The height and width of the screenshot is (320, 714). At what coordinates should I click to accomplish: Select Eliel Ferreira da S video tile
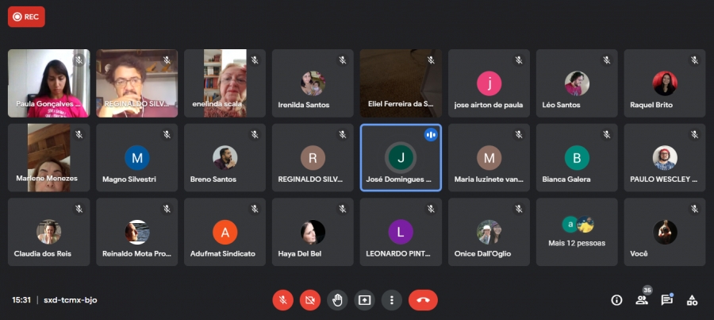pos(401,83)
